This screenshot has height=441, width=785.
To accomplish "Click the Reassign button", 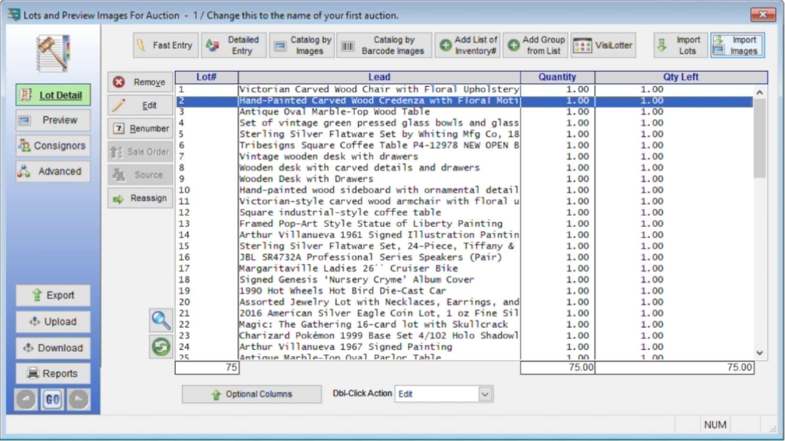I will tap(140, 198).
